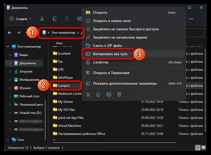This screenshot has height=155, width=211.
Task: Click the Copy icon in toolbar
Action: pos(55,18)
